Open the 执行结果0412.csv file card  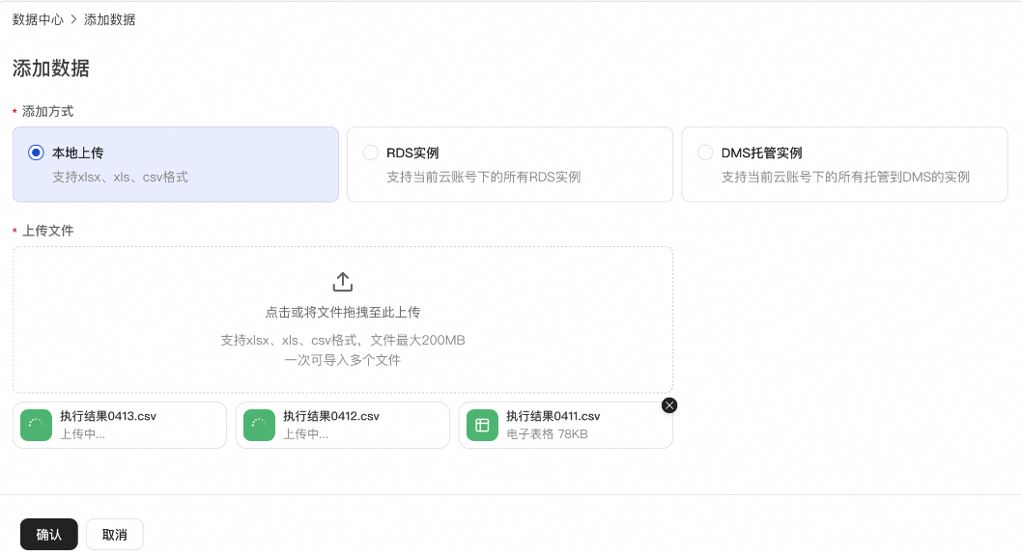point(343,425)
